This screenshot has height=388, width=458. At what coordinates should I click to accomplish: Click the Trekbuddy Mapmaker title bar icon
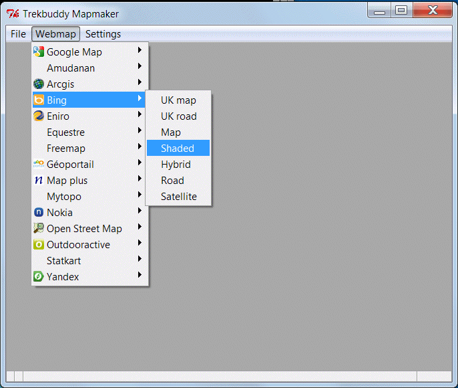(13, 14)
